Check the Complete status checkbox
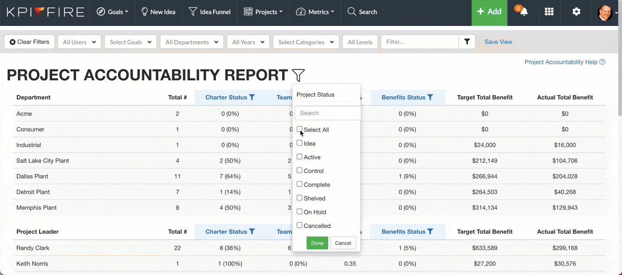The image size is (622, 275). point(299,184)
